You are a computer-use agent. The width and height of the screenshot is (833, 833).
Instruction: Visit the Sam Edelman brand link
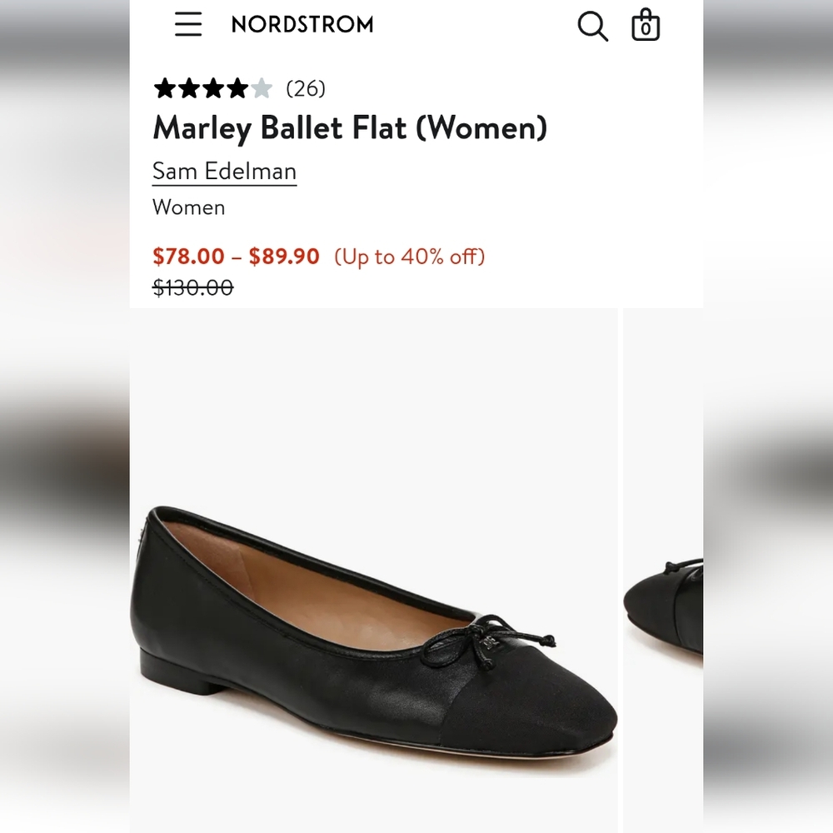224,171
